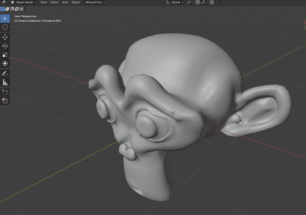306x215 pixels.
Task: Open the Select menu
Action: [54, 2]
